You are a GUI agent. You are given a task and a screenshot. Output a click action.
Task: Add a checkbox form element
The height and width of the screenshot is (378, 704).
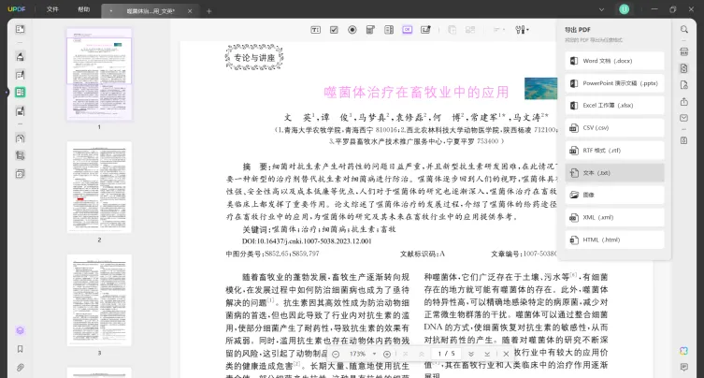tap(334, 30)
